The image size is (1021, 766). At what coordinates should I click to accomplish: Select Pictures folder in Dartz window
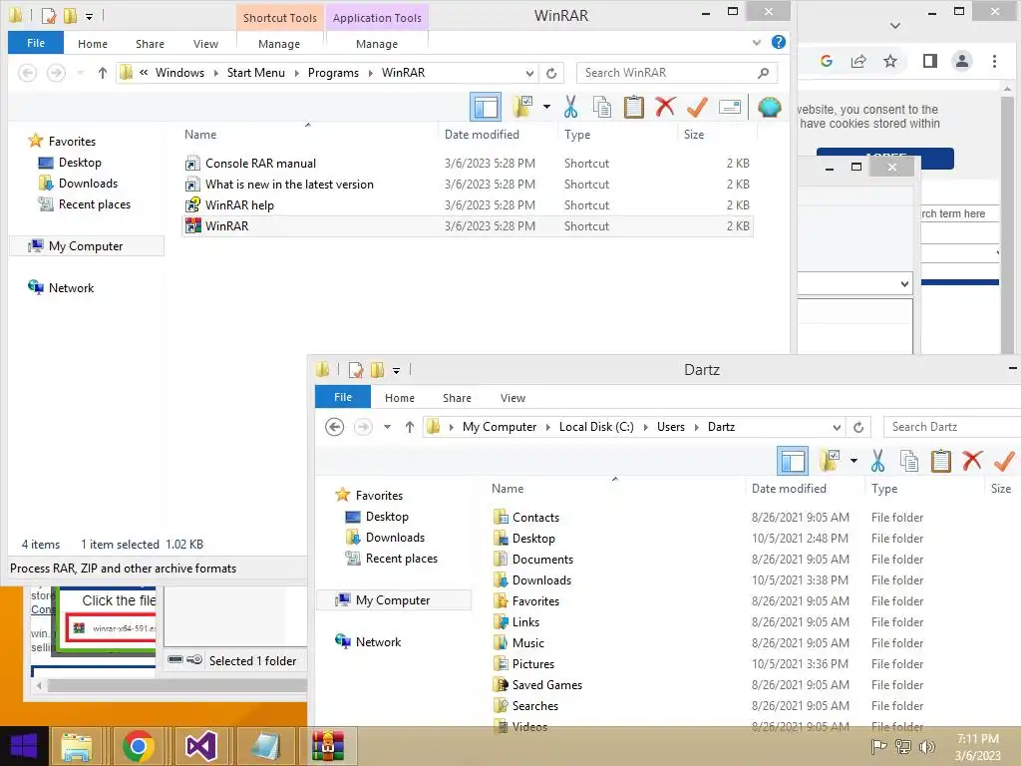click(532, 664)
